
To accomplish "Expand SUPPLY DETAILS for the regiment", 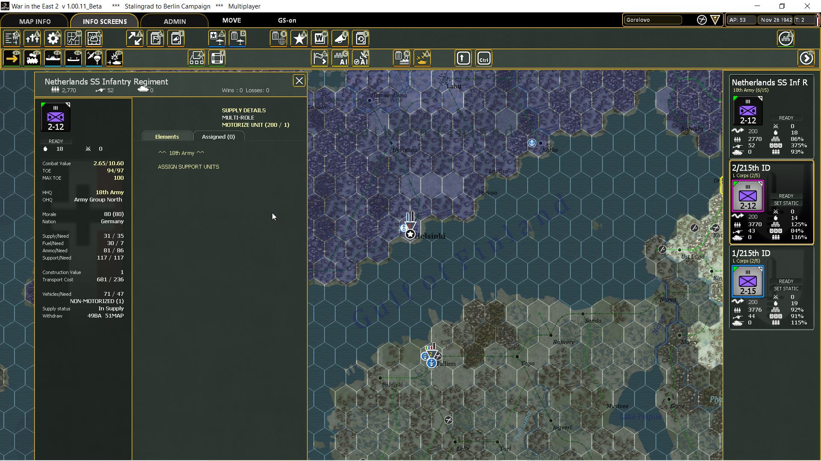I will (x=244, y=110).
